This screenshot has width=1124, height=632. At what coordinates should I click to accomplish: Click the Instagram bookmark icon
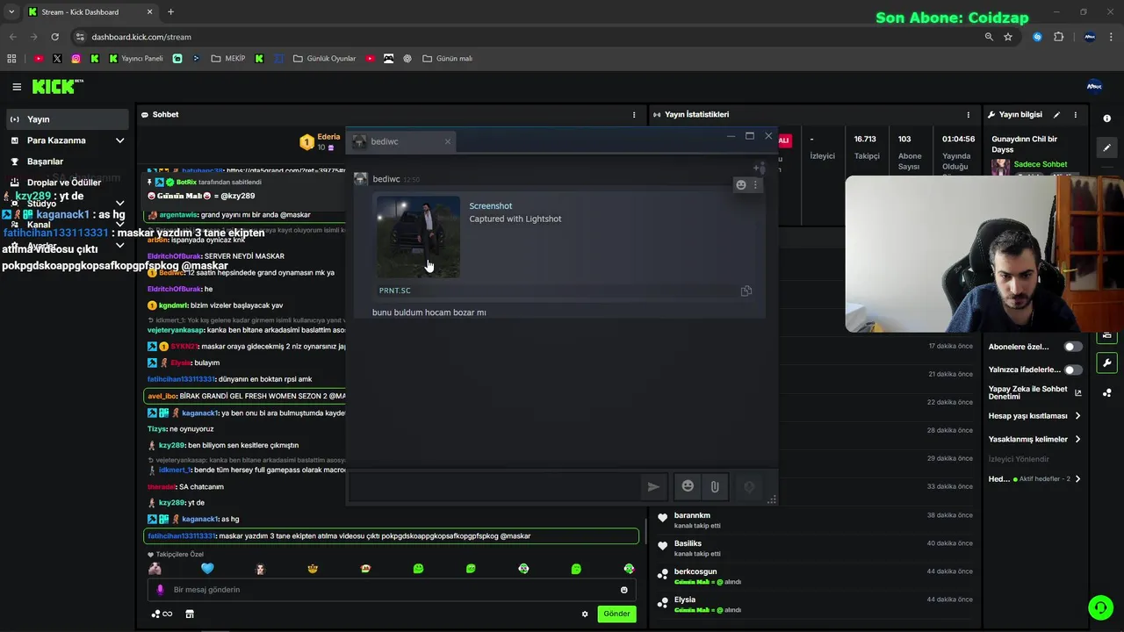76,59
